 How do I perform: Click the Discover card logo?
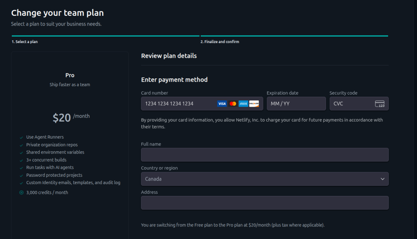[x=254, y=104]
